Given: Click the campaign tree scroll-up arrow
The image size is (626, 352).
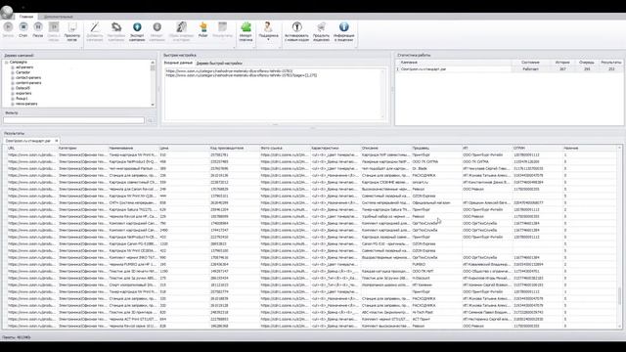Looking at the screenshot, I should click(153, 63).
